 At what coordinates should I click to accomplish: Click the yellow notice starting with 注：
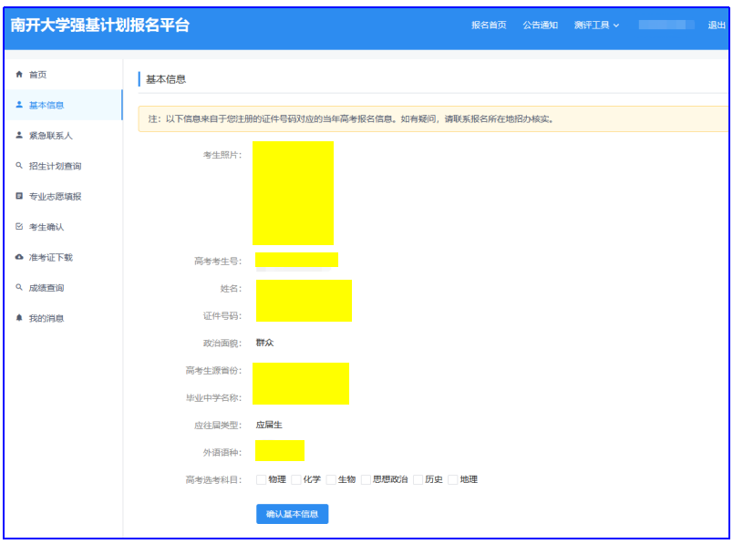(433, 119)
